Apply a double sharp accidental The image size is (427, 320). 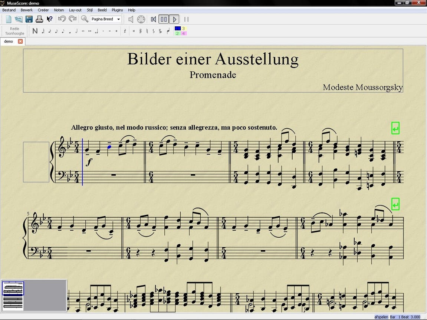pos(134,31)
